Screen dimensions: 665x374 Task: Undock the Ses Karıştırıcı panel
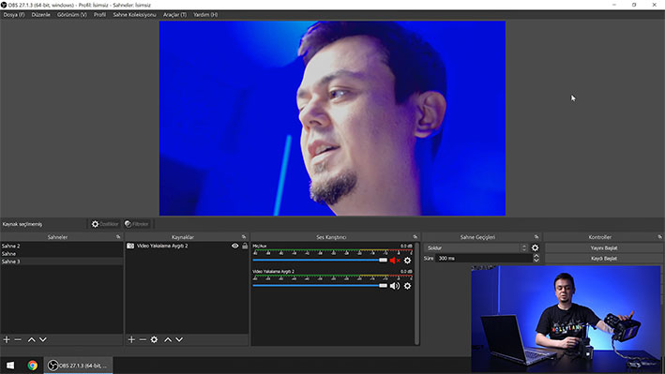416,237
